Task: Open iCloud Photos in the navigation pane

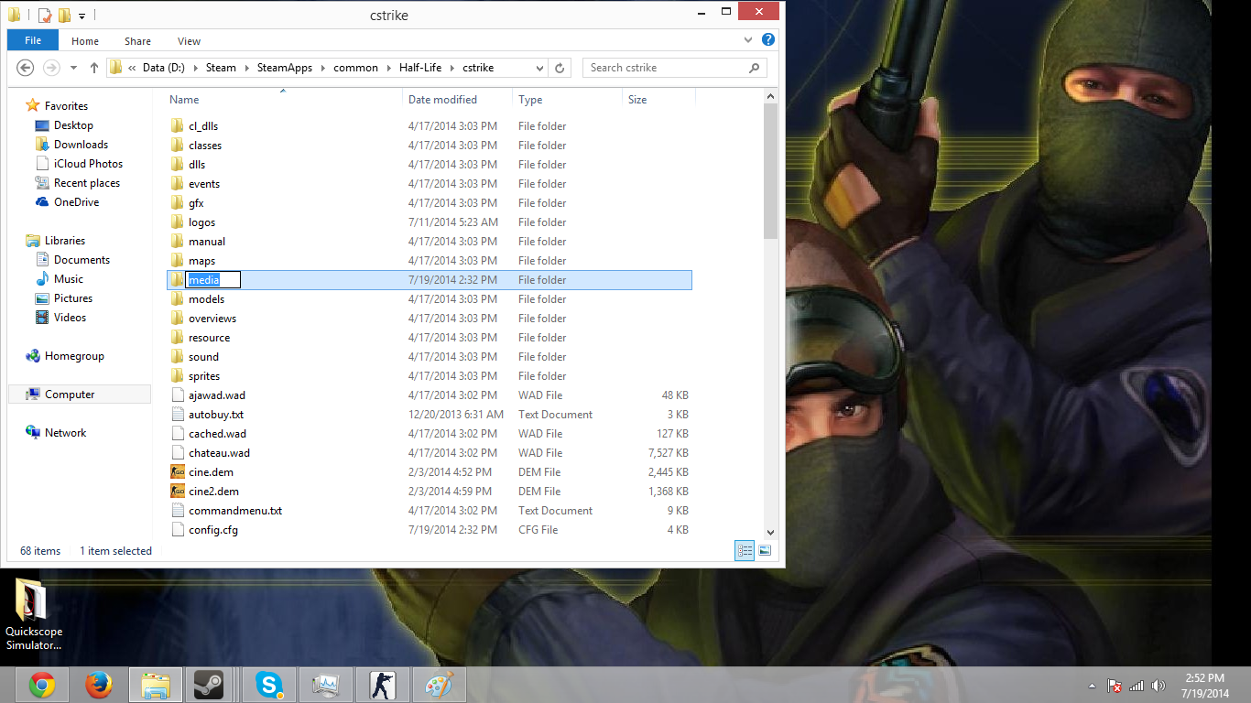Action: pos(88,164)
